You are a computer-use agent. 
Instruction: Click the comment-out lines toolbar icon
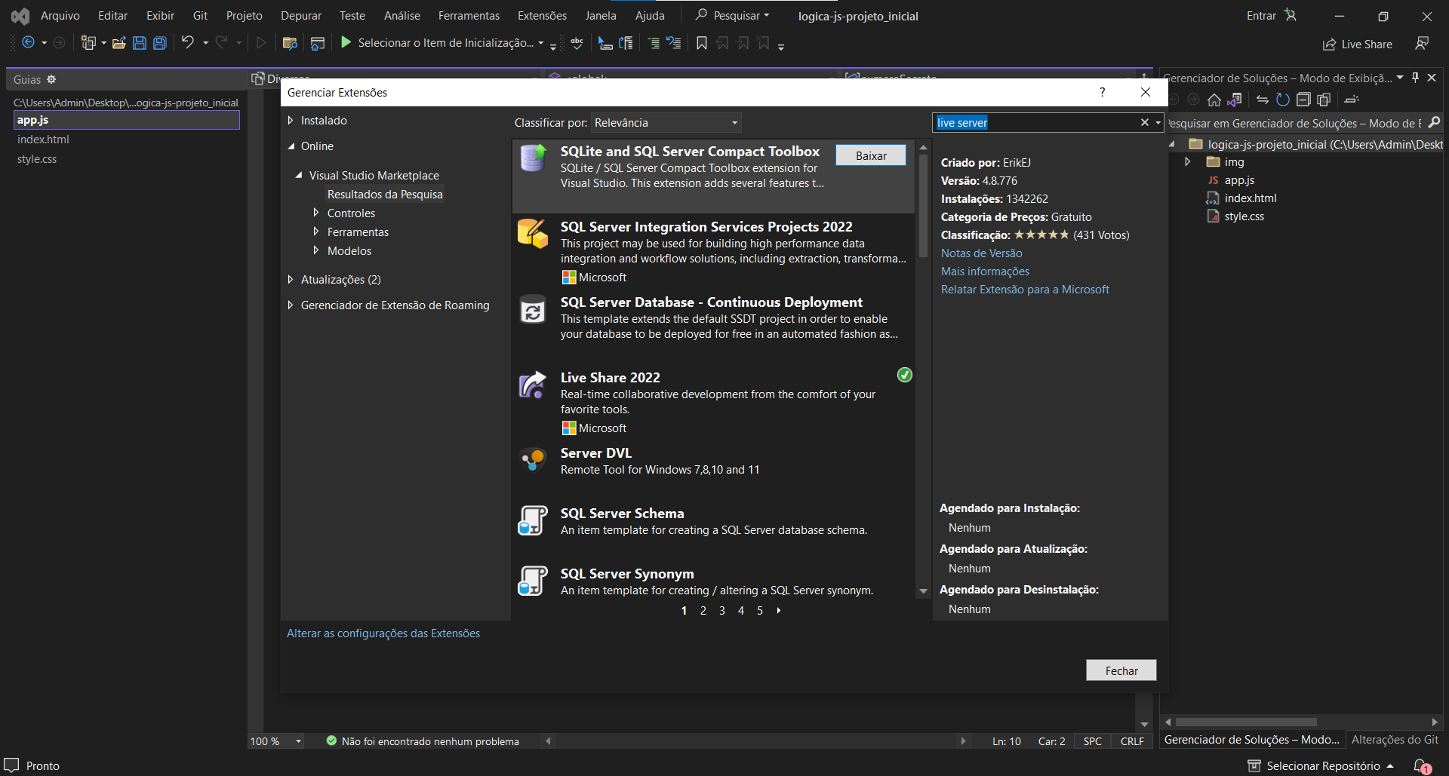point(654,43)
